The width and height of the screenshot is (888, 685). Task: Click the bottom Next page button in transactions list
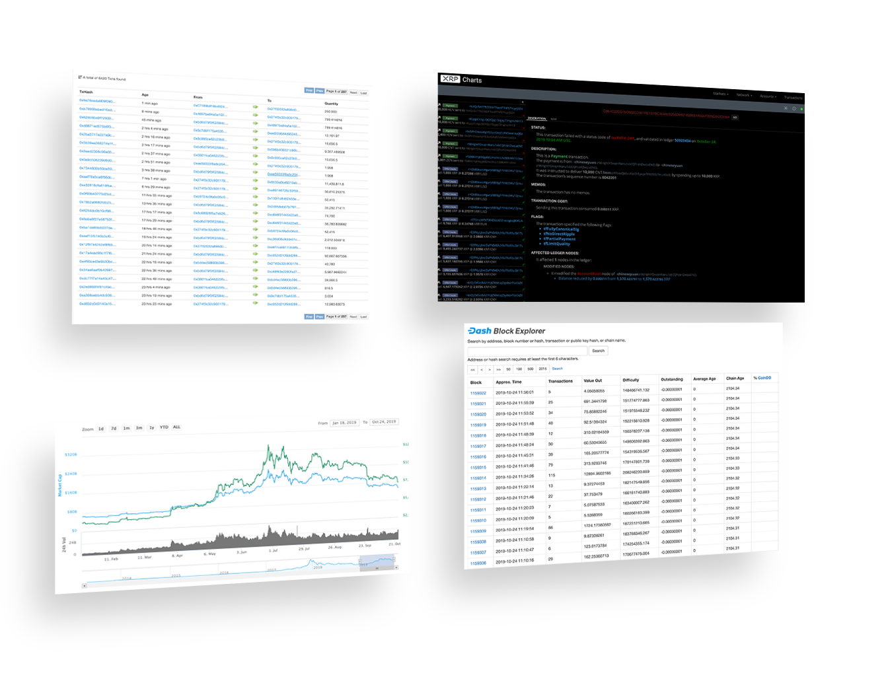(353, 316)
